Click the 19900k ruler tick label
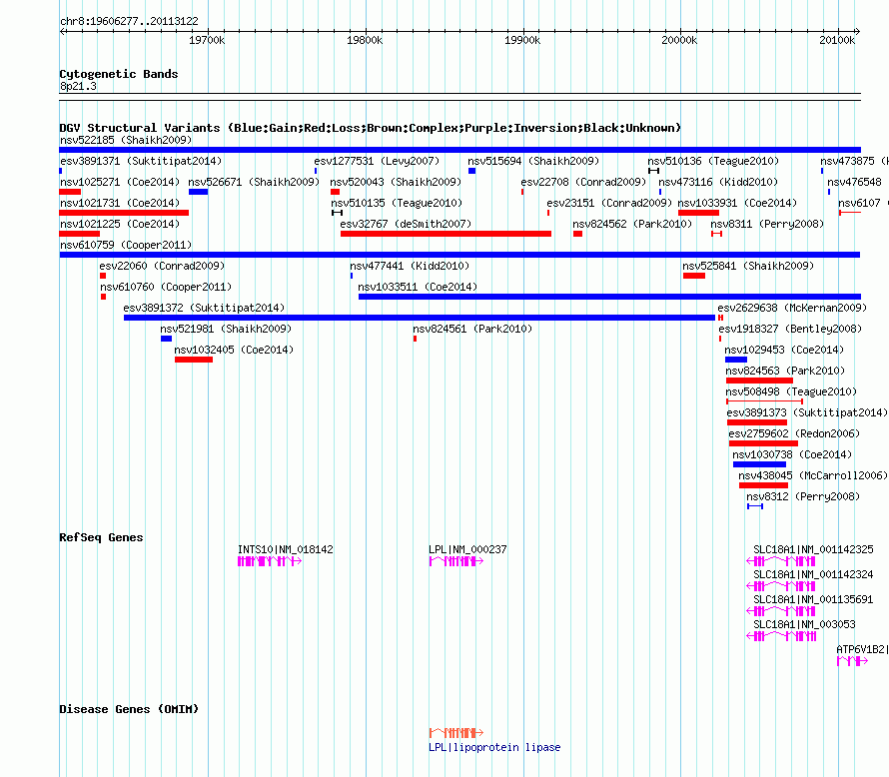Image resolution: width=889 pixels, height=777 pixels. (x=522, y=40)
